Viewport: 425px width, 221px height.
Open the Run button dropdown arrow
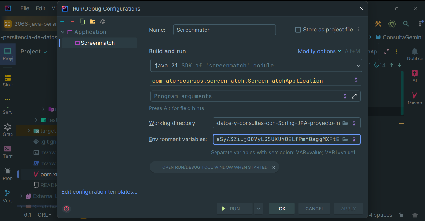(258, 209)
